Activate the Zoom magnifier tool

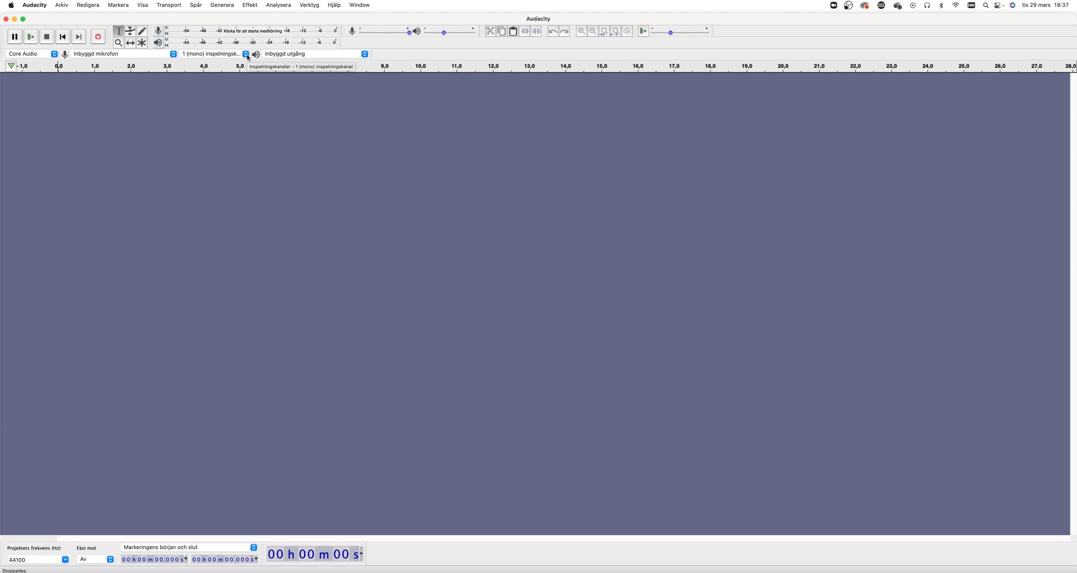coord(118,43)
